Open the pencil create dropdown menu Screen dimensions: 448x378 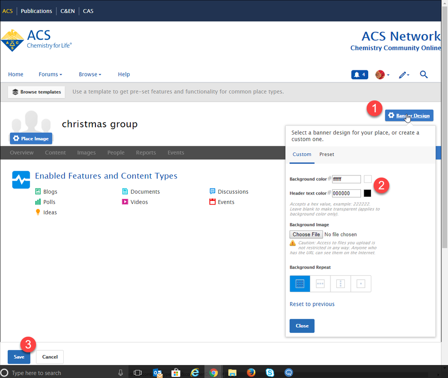(404, 75)
